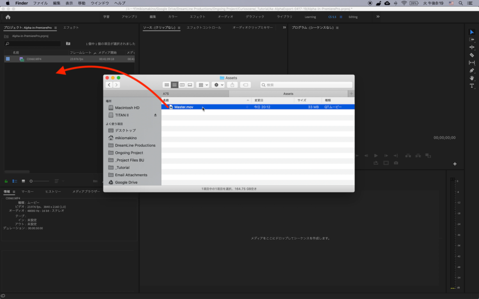Click Export Frame camera icon
This screenshot has height=299, width=479.
click(396, 163)
